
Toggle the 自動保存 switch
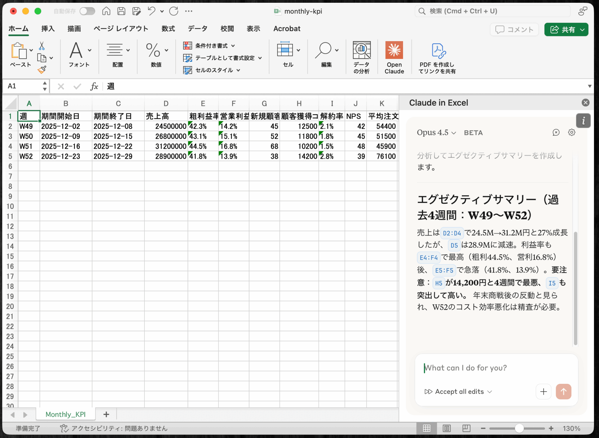87,11
